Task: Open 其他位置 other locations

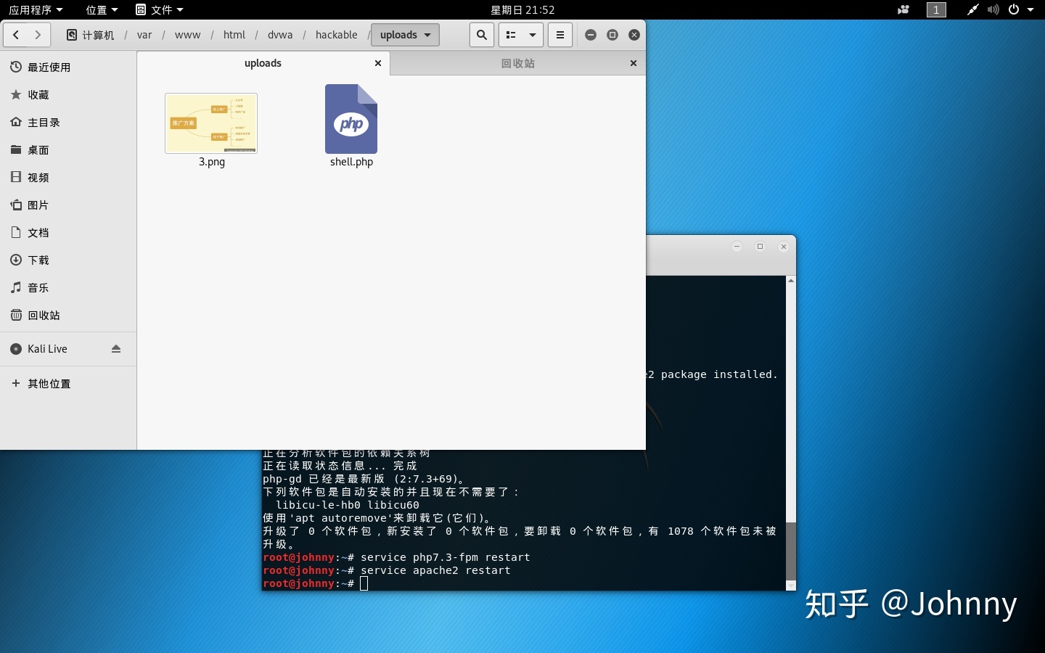Action: 68,384
